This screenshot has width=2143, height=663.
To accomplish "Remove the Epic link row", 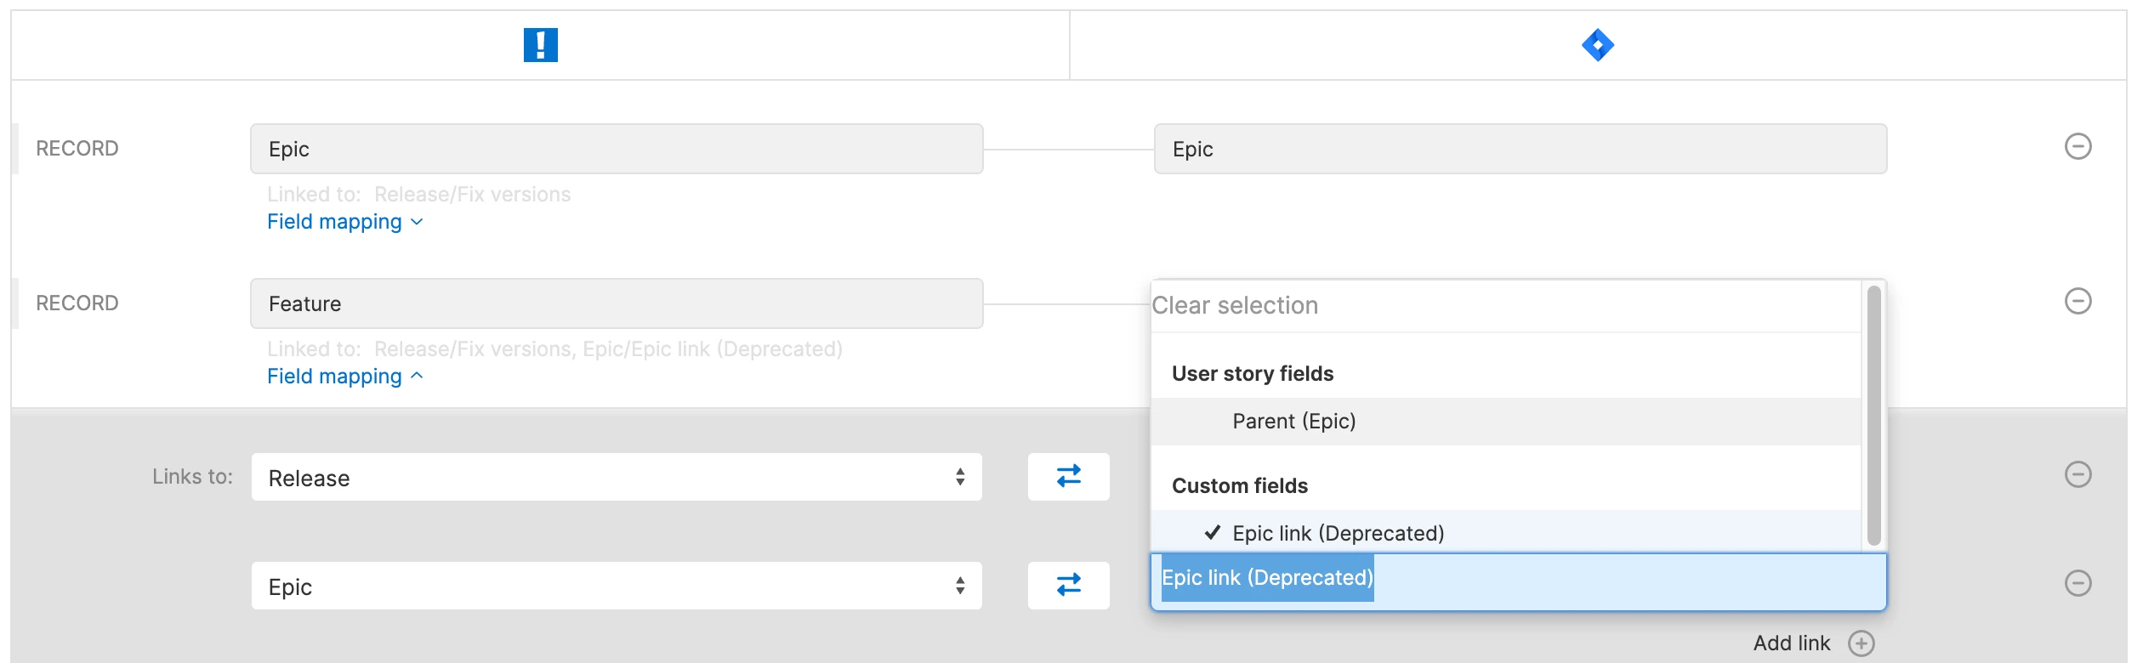I will tap(2078, 583).
